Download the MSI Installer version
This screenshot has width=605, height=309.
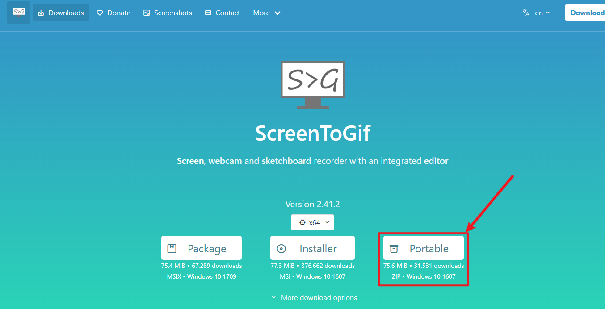click(x=312, y=248)
